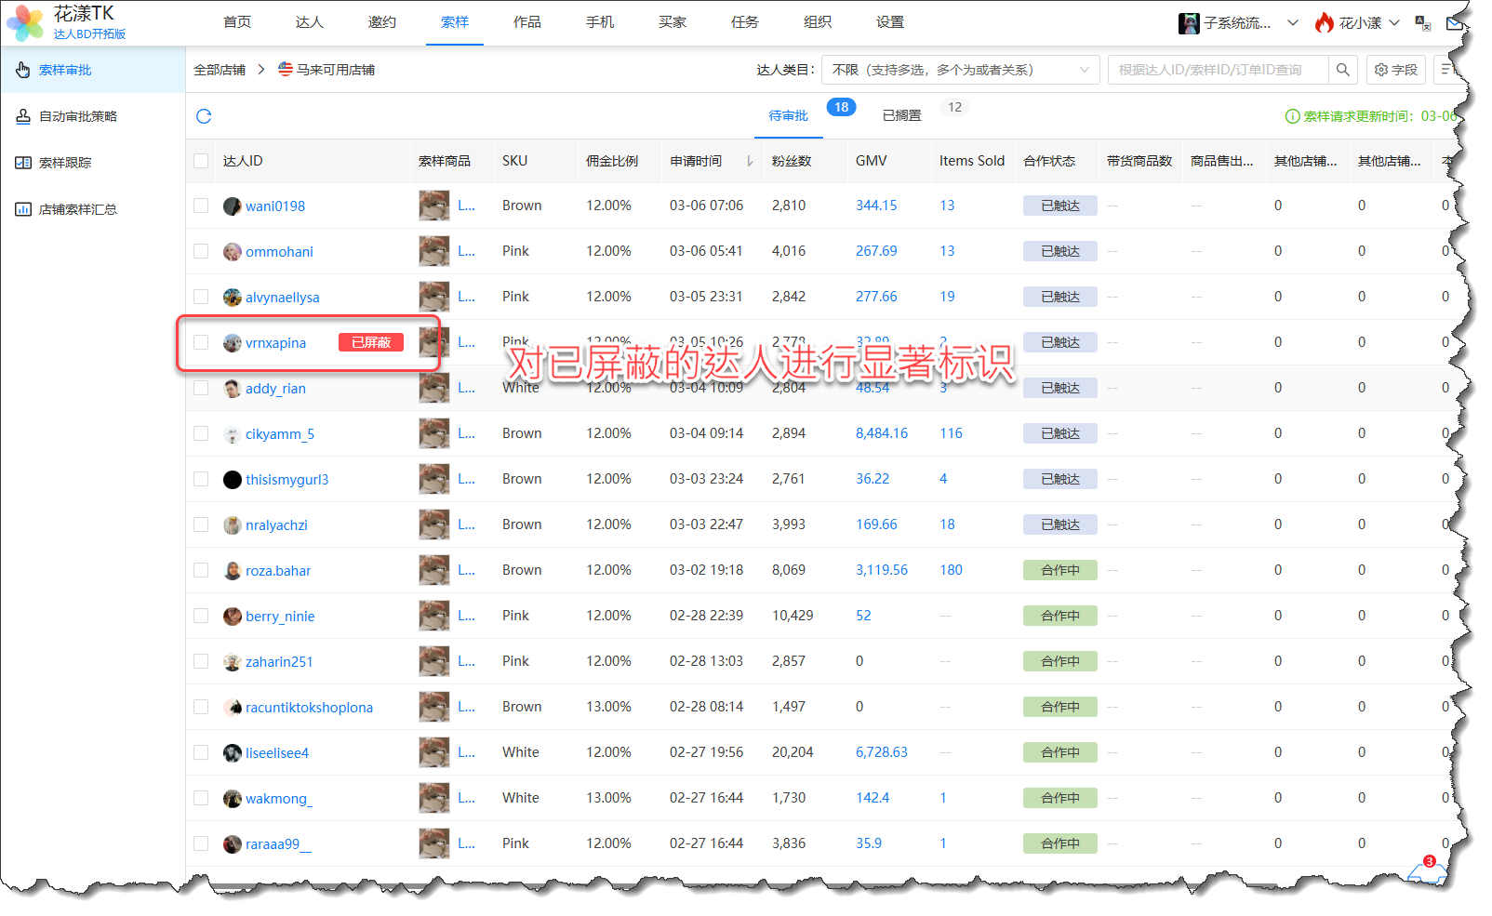Open the 达人 menu in the top navigation
The image size is (1492, 916).
309,22
